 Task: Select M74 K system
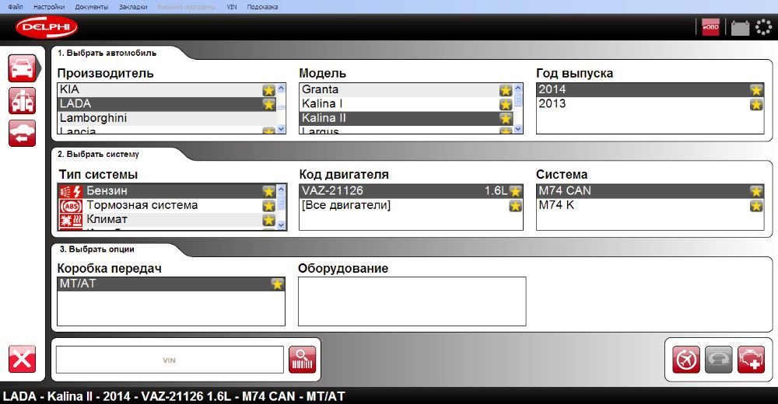click(x=650, y=206)
